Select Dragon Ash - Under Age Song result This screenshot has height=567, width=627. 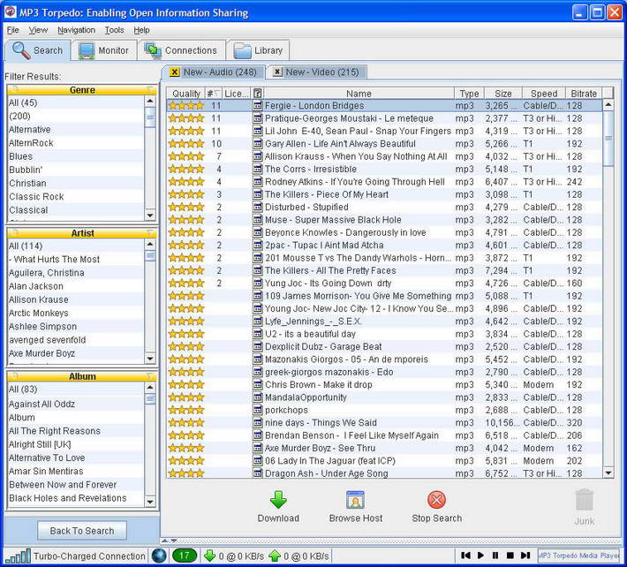tap(384, 473)
